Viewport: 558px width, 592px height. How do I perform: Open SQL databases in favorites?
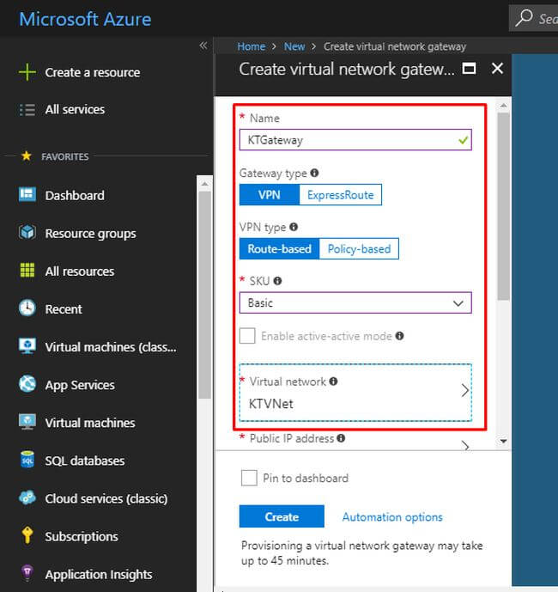pos(85,461)
